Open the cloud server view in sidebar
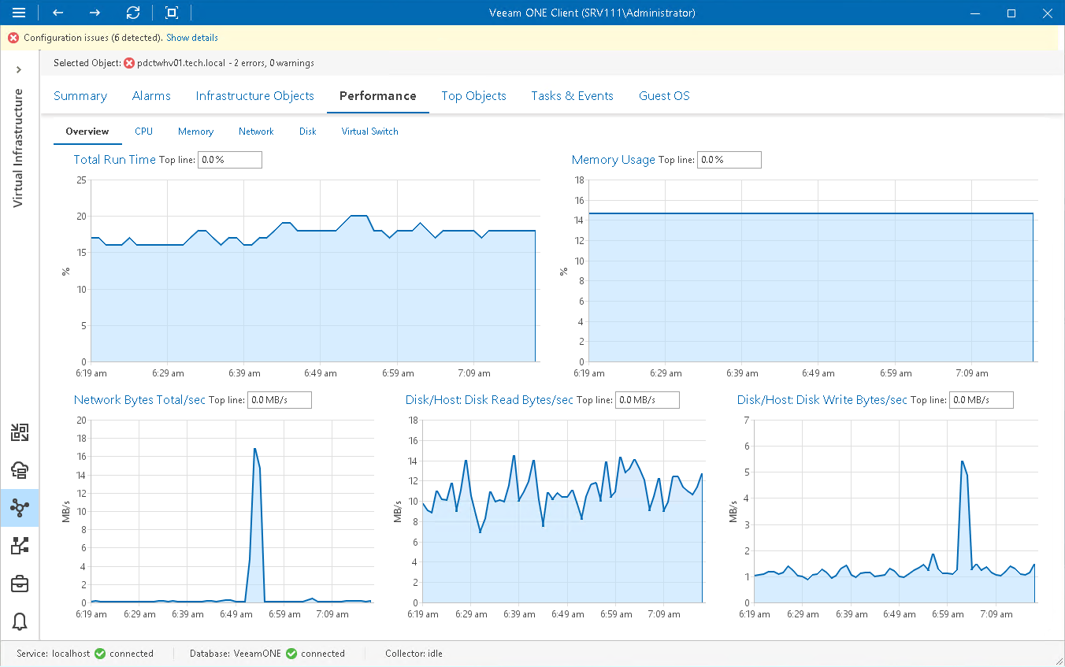Image resolution: width=1065 pixels, height=667 pixels. point(20,470)
